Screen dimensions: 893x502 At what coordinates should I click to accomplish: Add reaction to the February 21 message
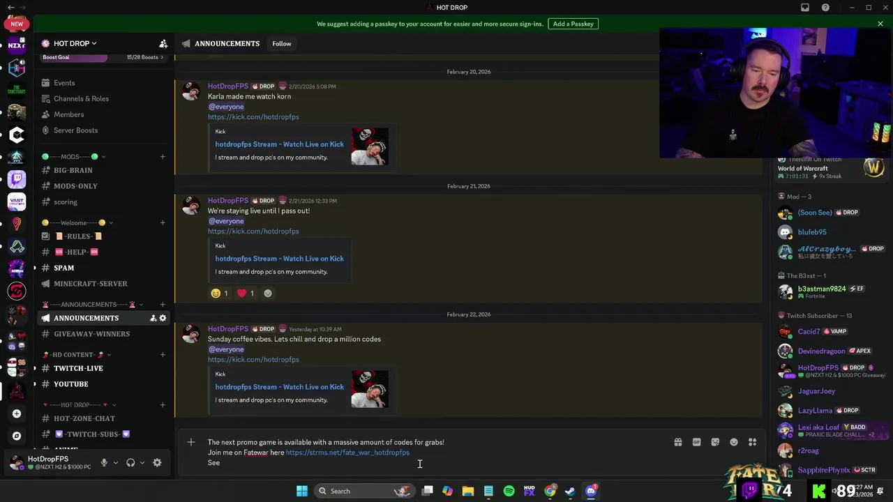[x=268, y=294]
